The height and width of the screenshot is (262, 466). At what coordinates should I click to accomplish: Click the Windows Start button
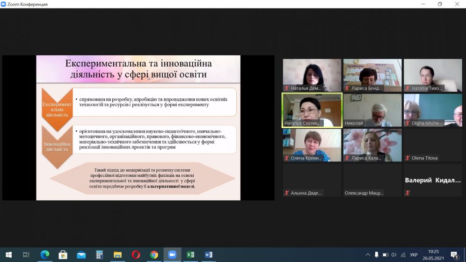click(8, 255)
